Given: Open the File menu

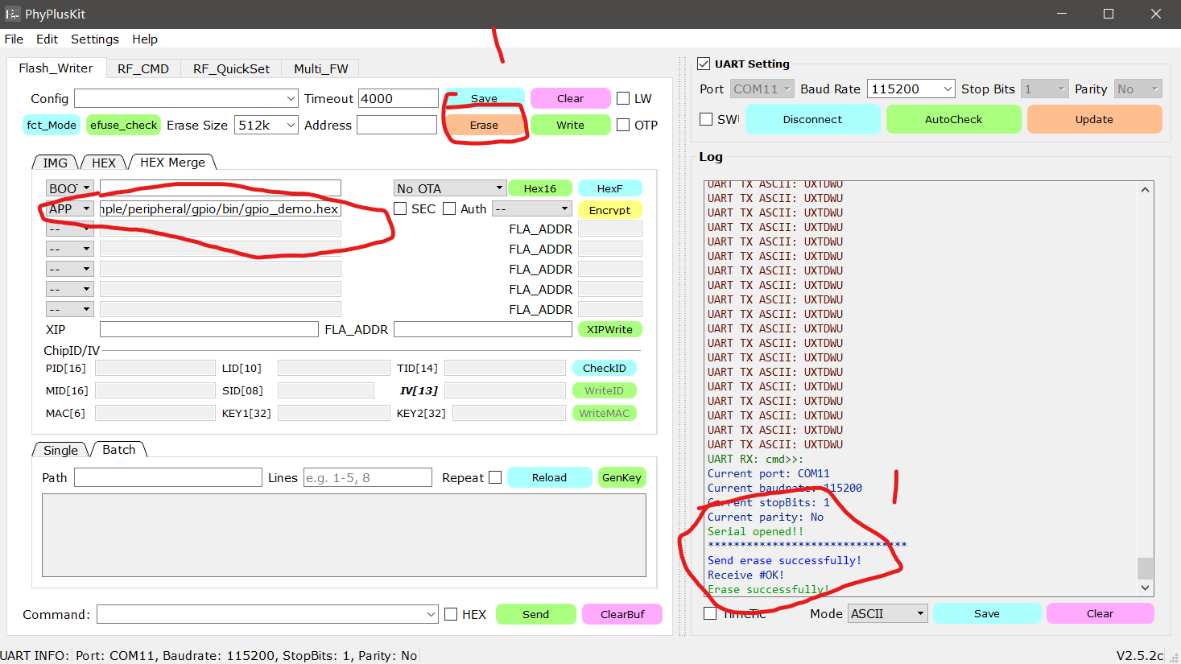Looking at the screenshot, I should 14,39.
